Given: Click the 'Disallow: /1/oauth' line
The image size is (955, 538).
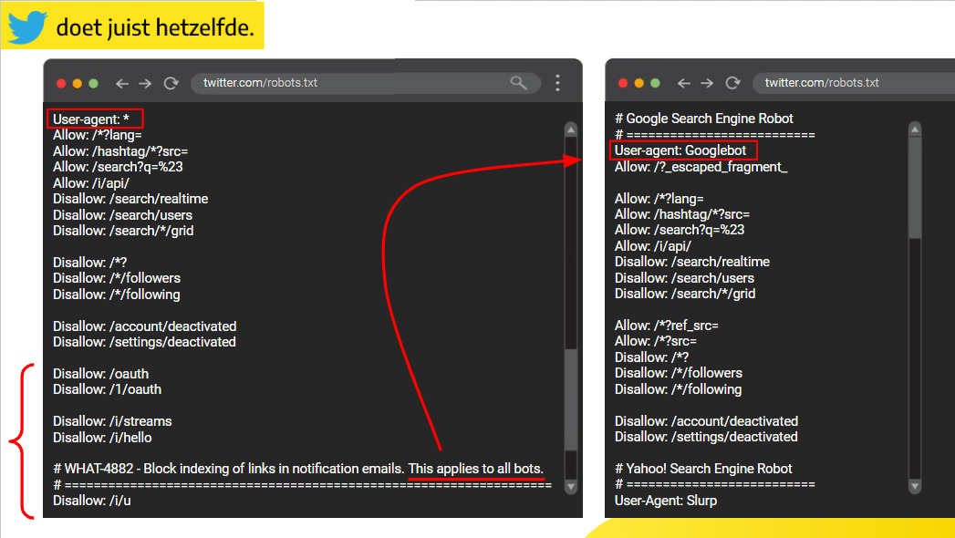Looking at the screenshot, I should [108, 389].
